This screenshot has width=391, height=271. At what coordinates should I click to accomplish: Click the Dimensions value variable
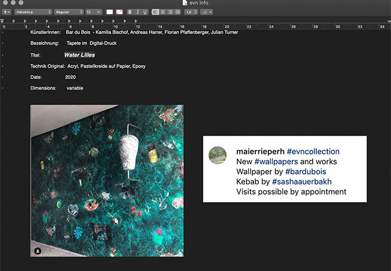coord(75,88)
